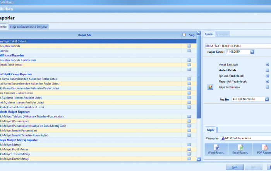Screen dimensions: 271x171
Task: Click the report title text field
Action: 237,45
